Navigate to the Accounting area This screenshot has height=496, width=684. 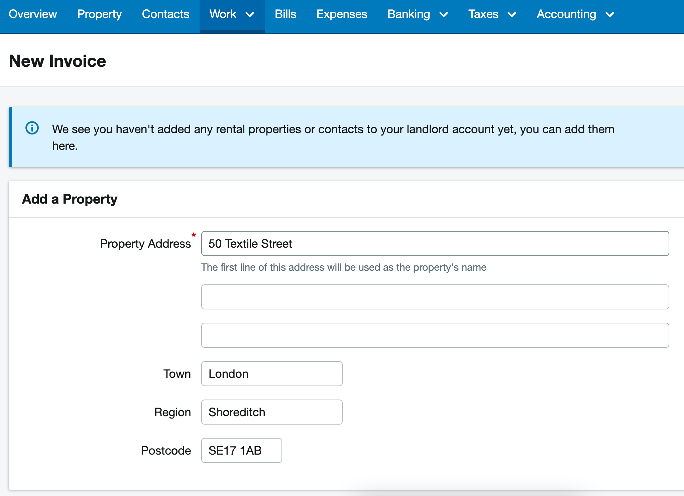(566, 14)
